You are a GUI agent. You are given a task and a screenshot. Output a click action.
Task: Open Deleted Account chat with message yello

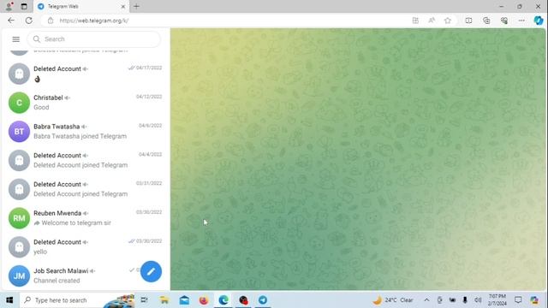tap(86, 247)
